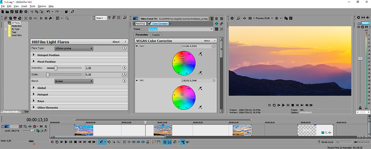This screenshot has width=371, height=149.
Task: Click the red X delete preset icon near Deep H
Action: click(x=119, y=18)
